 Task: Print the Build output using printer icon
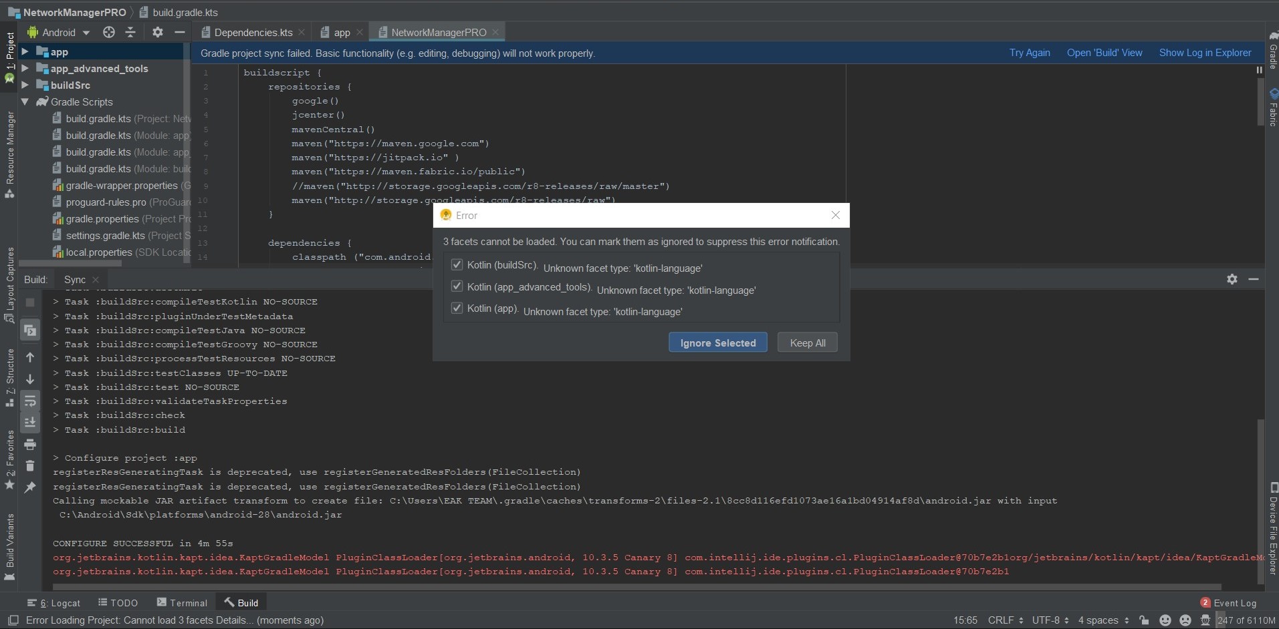30,445
